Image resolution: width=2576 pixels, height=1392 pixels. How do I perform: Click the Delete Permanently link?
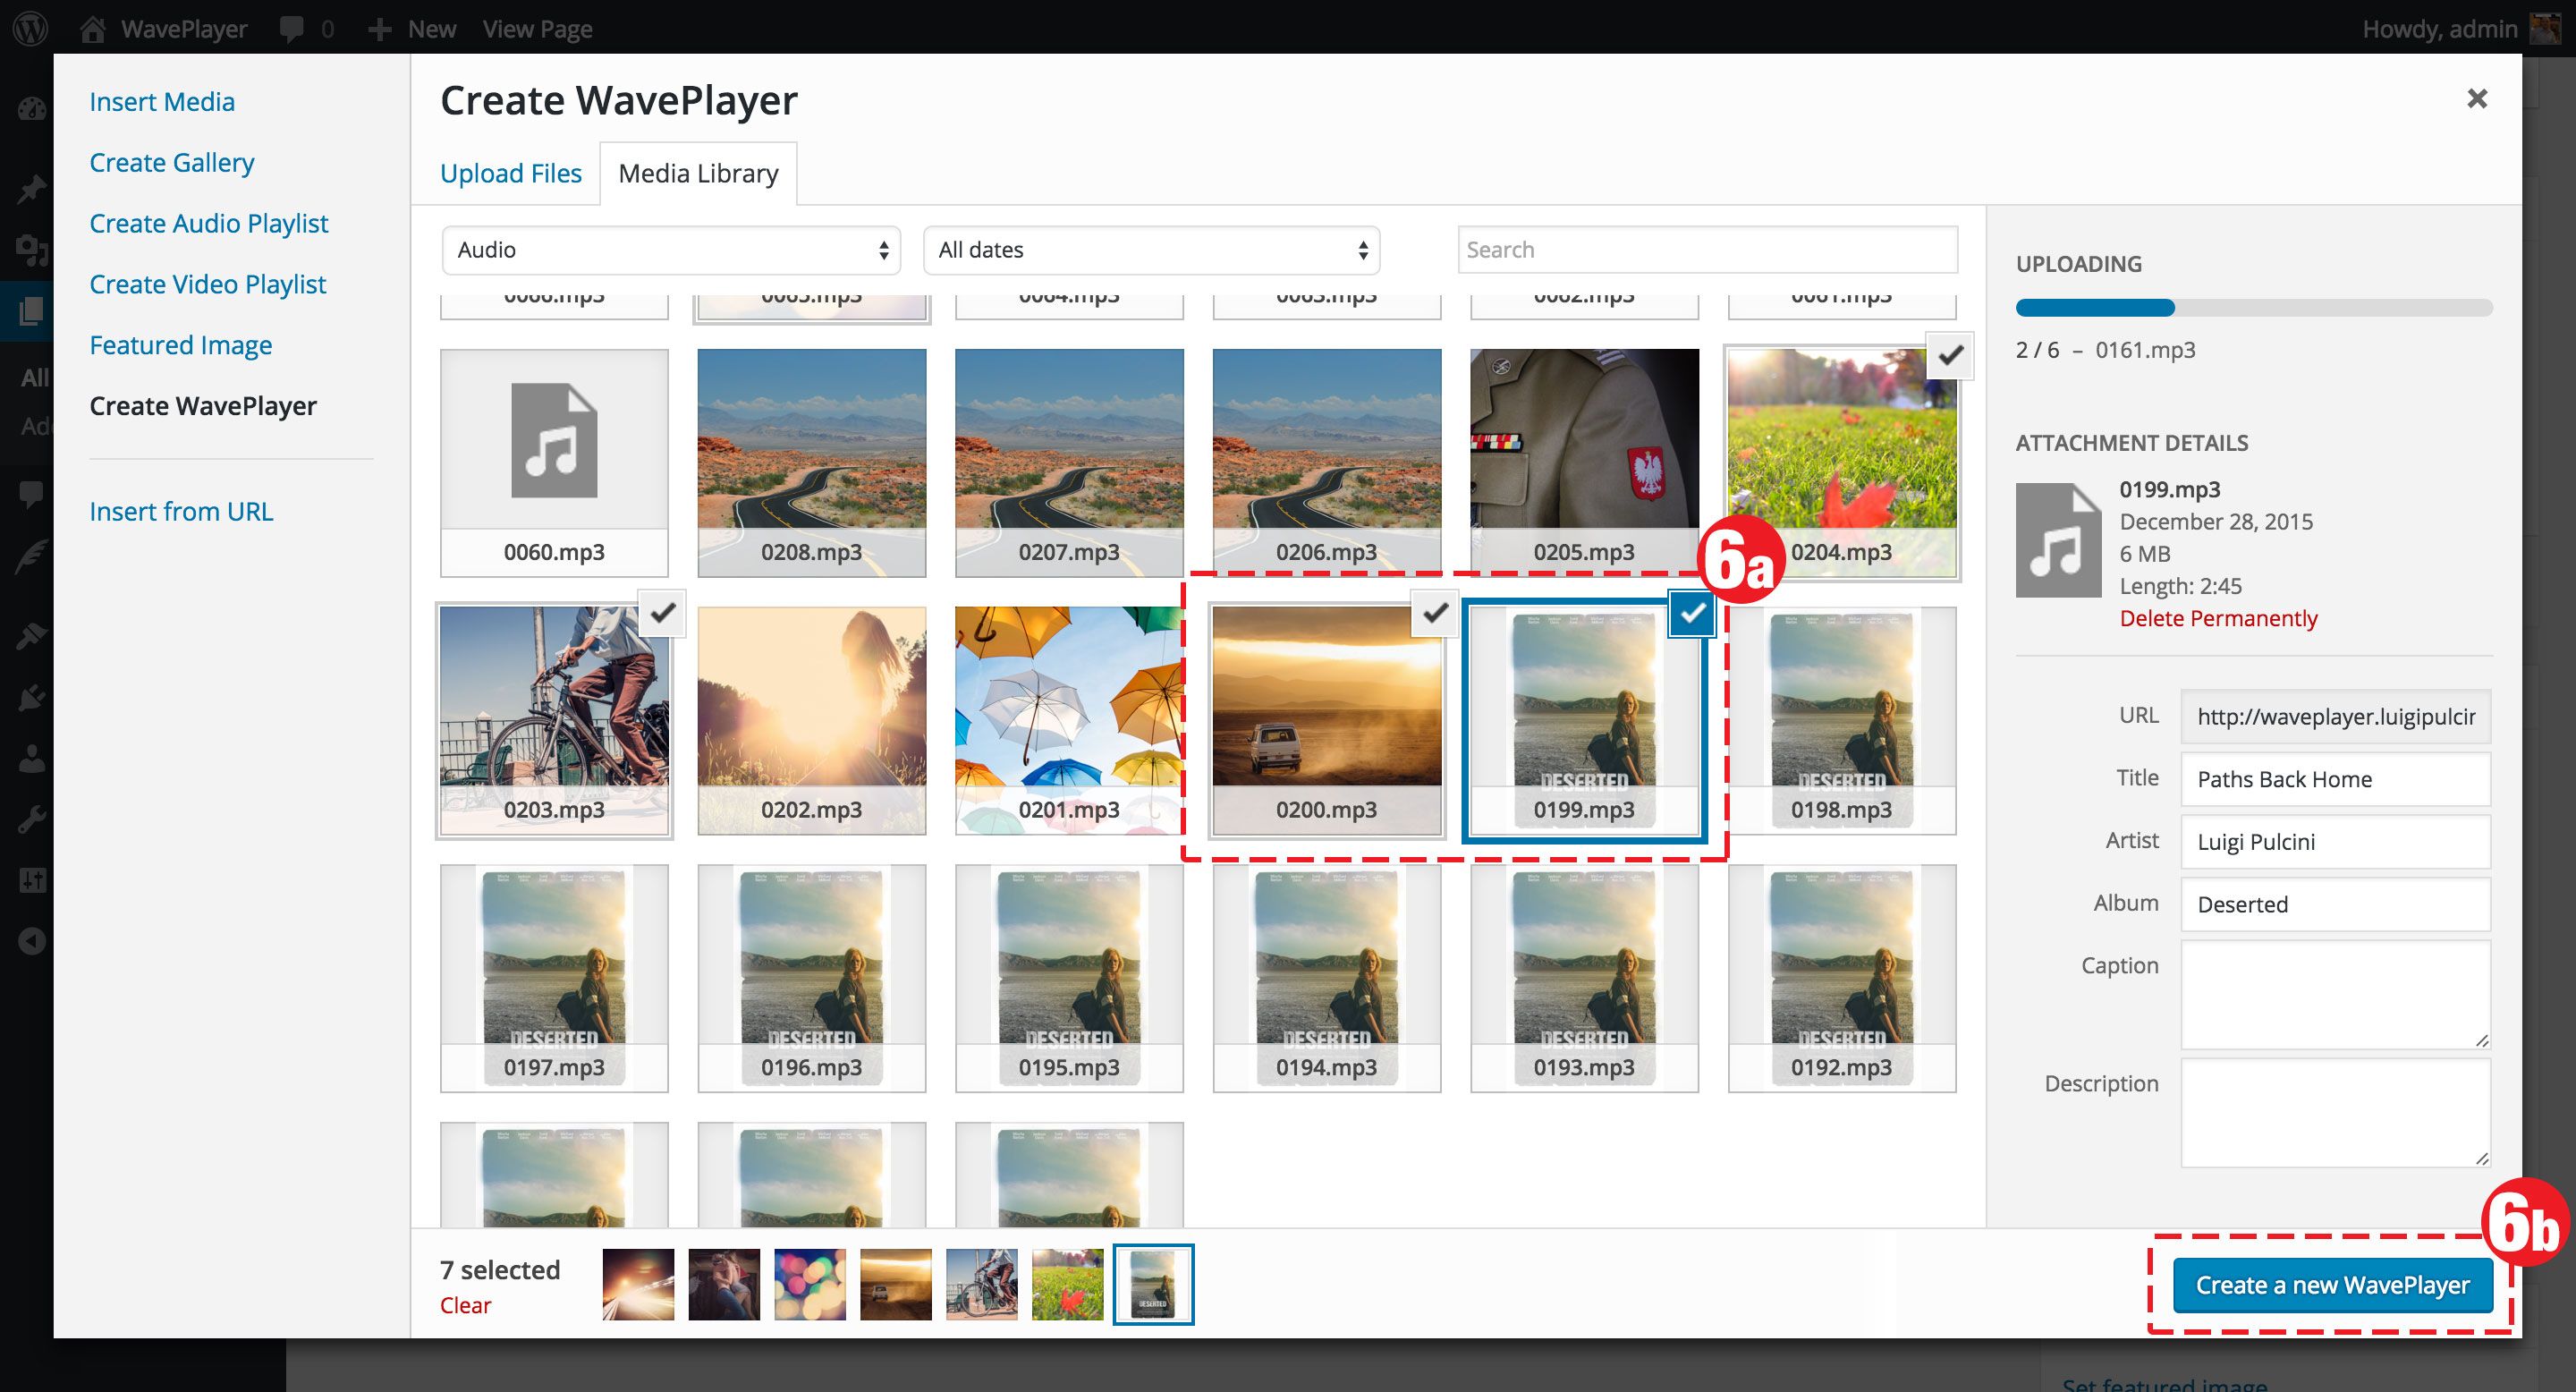2217,618
